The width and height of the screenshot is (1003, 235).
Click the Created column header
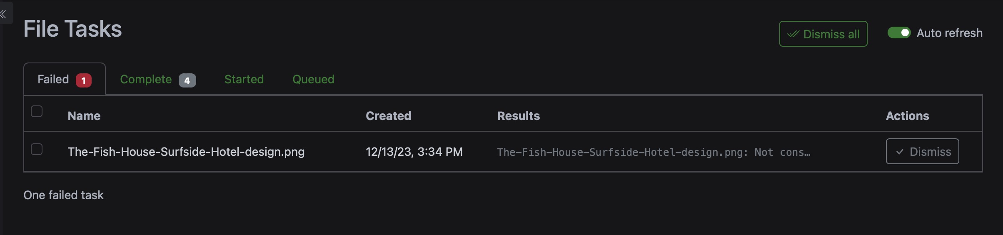coord(388,116)
